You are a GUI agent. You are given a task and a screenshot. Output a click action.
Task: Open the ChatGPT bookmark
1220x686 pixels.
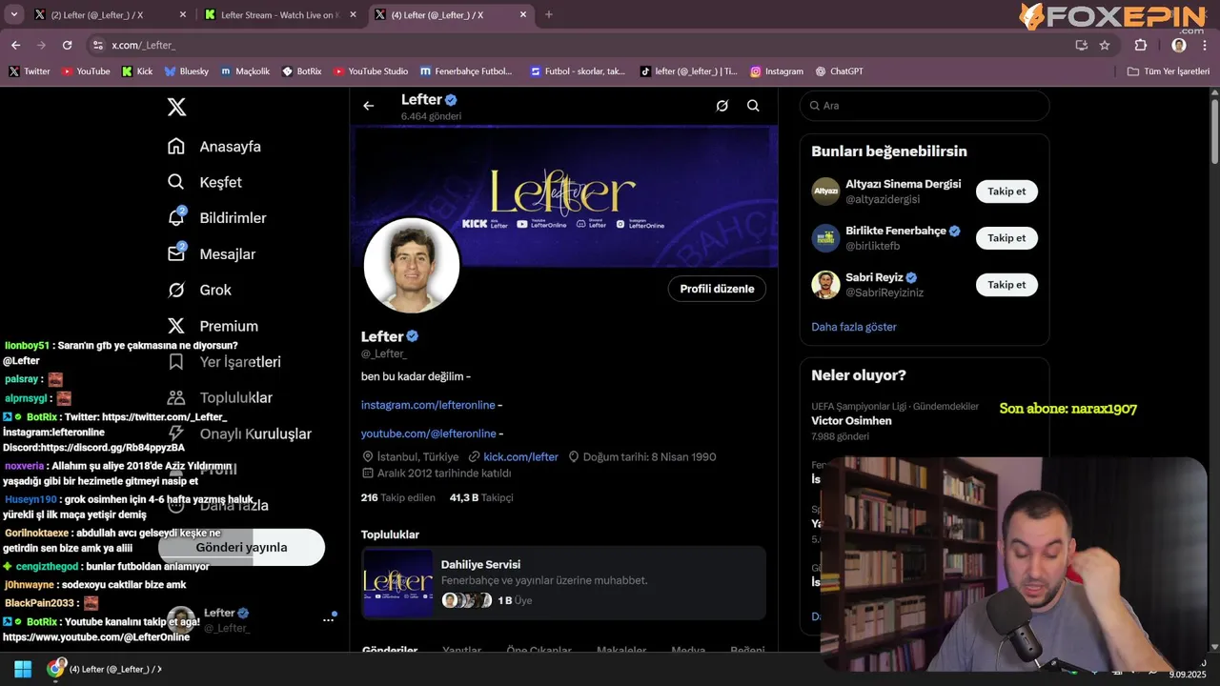tap(840, 71)
